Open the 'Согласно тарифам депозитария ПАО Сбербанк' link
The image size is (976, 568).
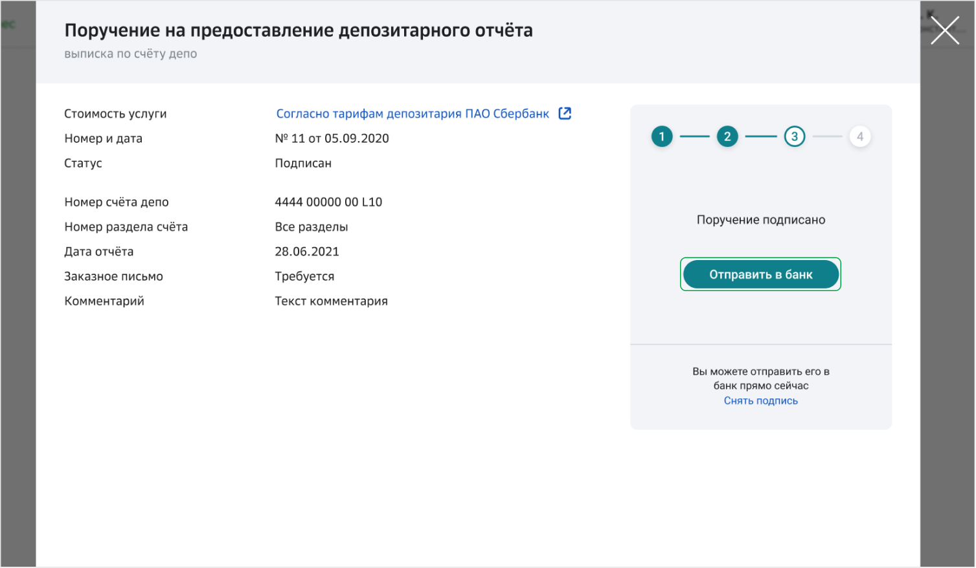(x=413, y=114)
